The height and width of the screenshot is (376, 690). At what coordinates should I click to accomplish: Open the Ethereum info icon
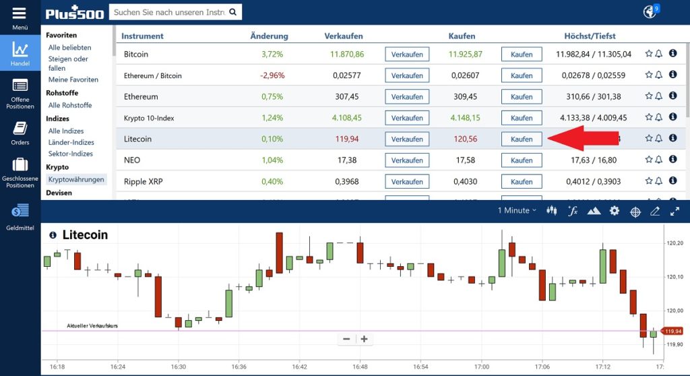point(673,96)
